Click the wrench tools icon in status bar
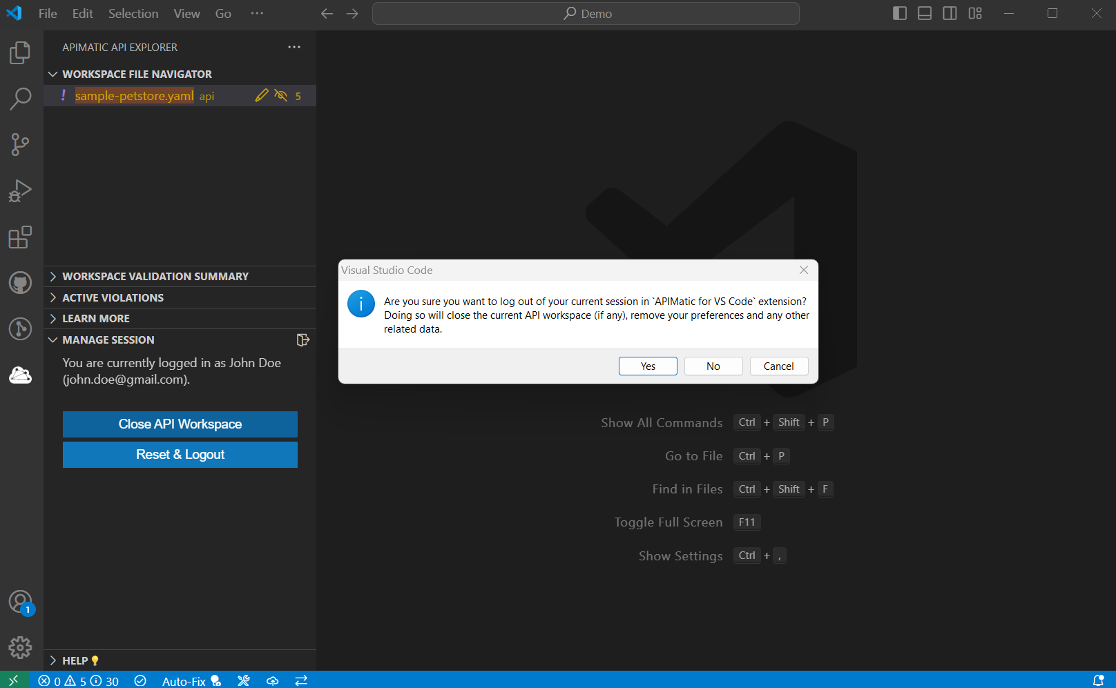Image resolution: width=1116 pixels, height=688 pixels. (243, 681)
